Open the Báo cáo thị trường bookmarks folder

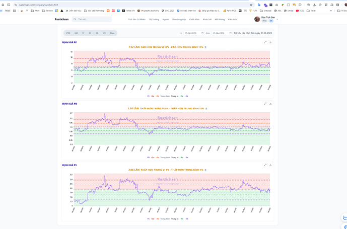pyautogui.click(x=94, y=11)
